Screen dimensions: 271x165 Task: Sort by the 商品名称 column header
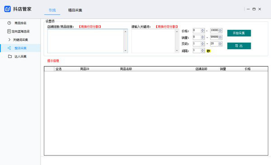click(126, 69)
